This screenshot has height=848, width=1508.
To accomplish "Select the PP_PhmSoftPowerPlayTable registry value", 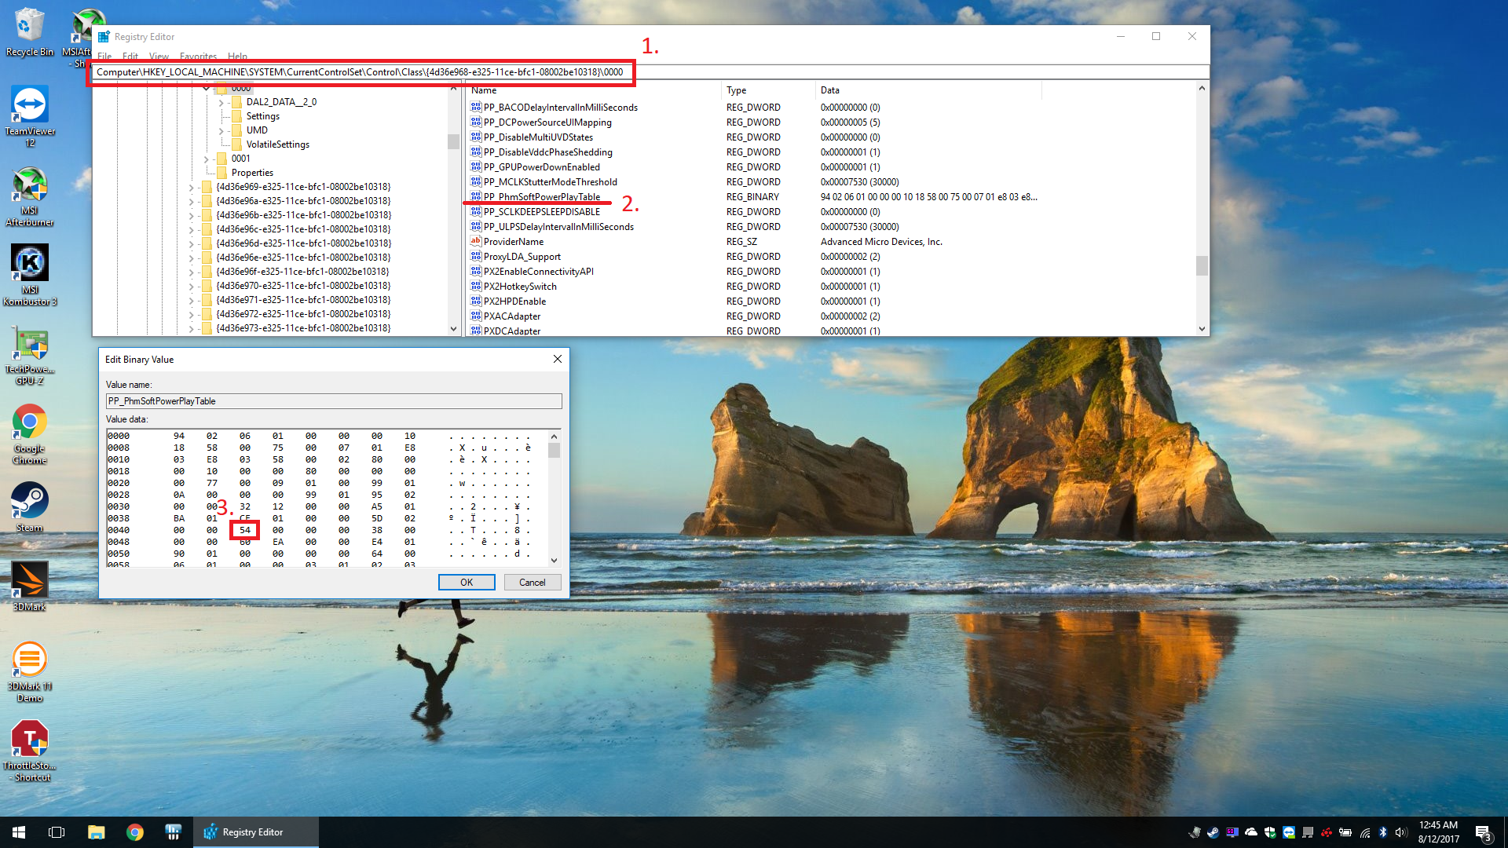I will pos(541,197).
